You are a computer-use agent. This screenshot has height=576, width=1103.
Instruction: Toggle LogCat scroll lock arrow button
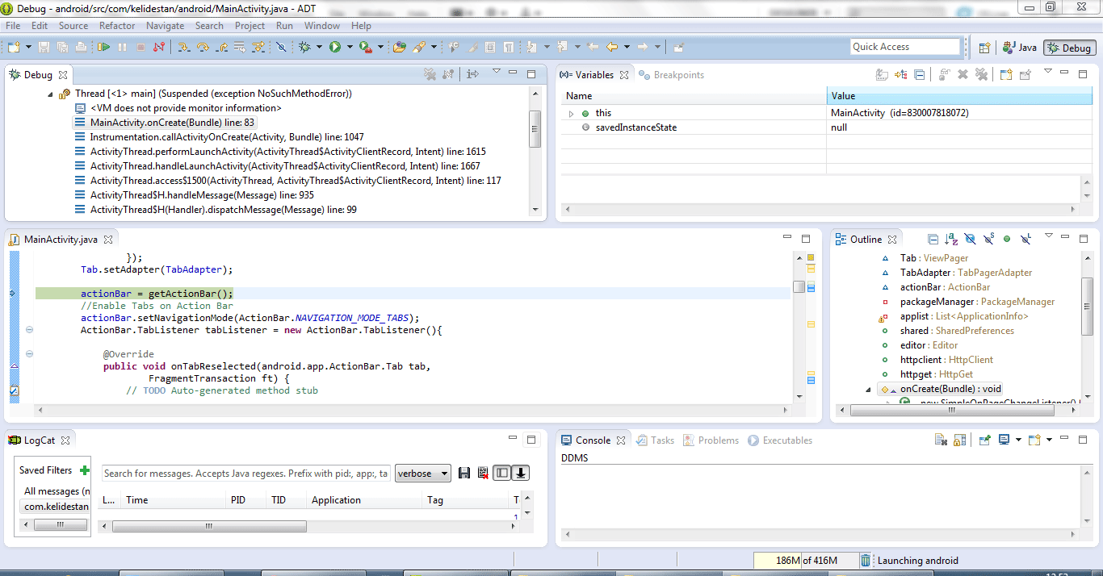click(522, 474)
